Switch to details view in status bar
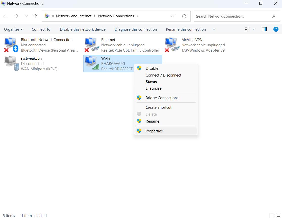The width and height of the screenshot is (282, 218). (271, 215)
